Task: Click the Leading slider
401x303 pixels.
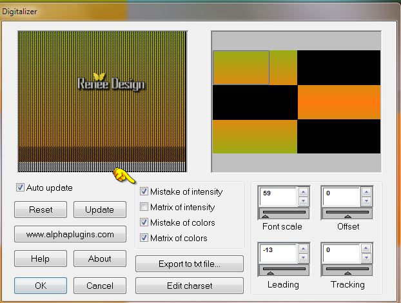Action: click(x=284, y=270)
